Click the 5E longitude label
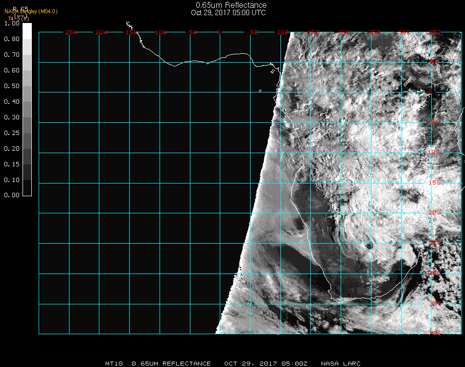Screen dimensions: 465x367 [254, 32]
